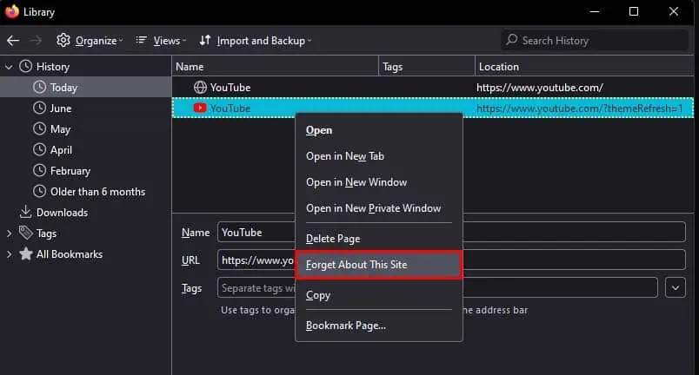Click the clock icon beside History
Image resolution: width=699 pixels, height=375 pixels.
(25, 66)
